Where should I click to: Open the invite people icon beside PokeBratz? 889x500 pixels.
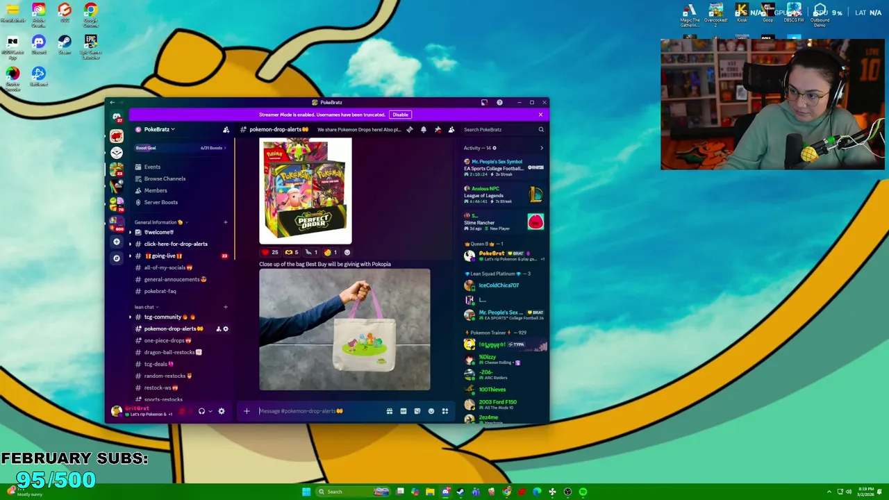[x=226, y=130]
